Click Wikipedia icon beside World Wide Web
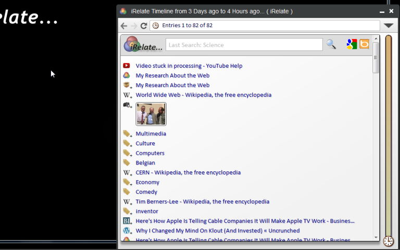This screenshot has width=400, height=250. [127, 95]
